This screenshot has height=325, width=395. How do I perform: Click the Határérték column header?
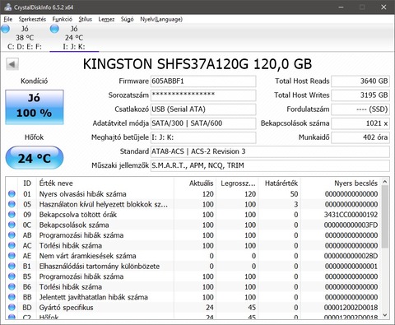(x=280, y=183)
